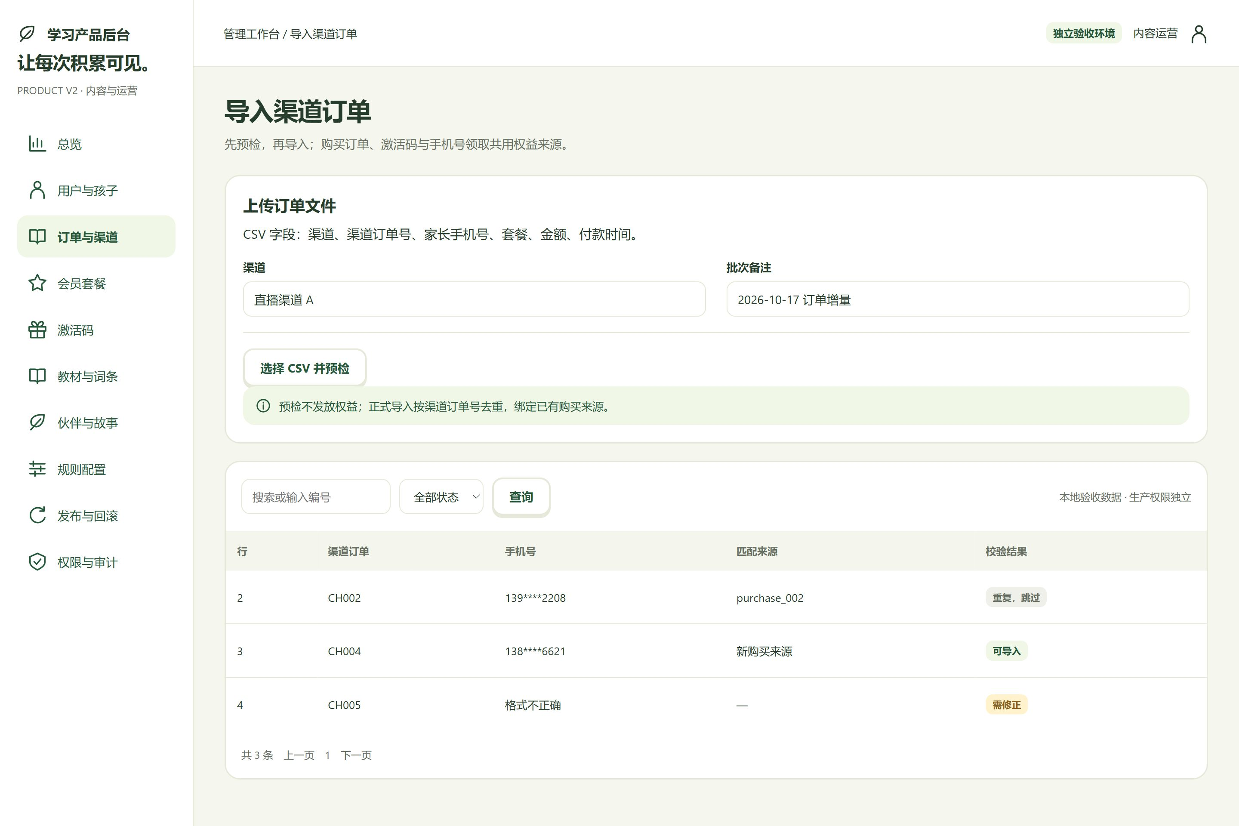Image resolution: width=1239 pixels, height=826 pixels.
Task: Click the 校验结果 column header
Action: 1006,551
